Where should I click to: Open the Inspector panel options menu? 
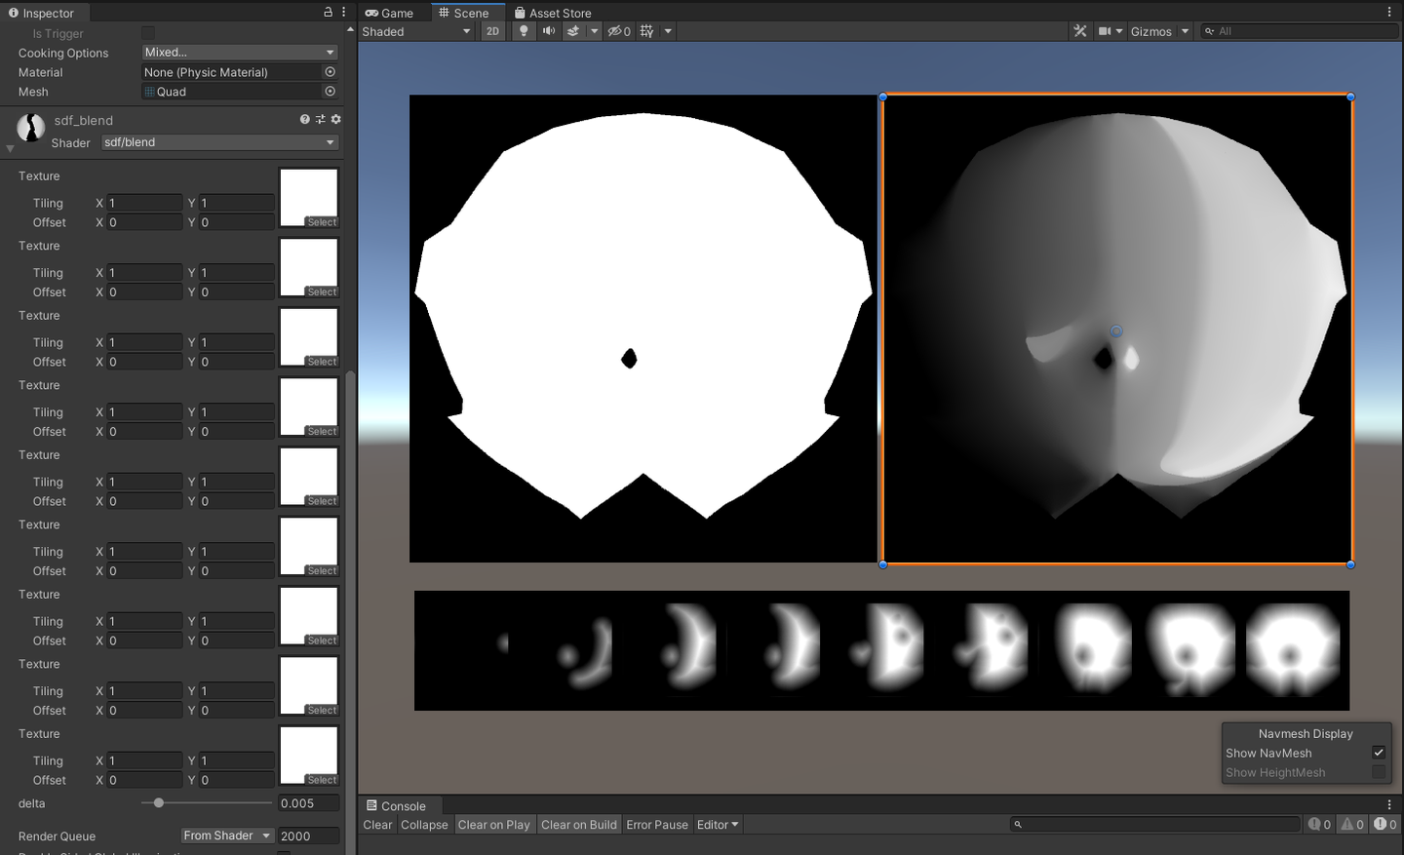(343, 13)
